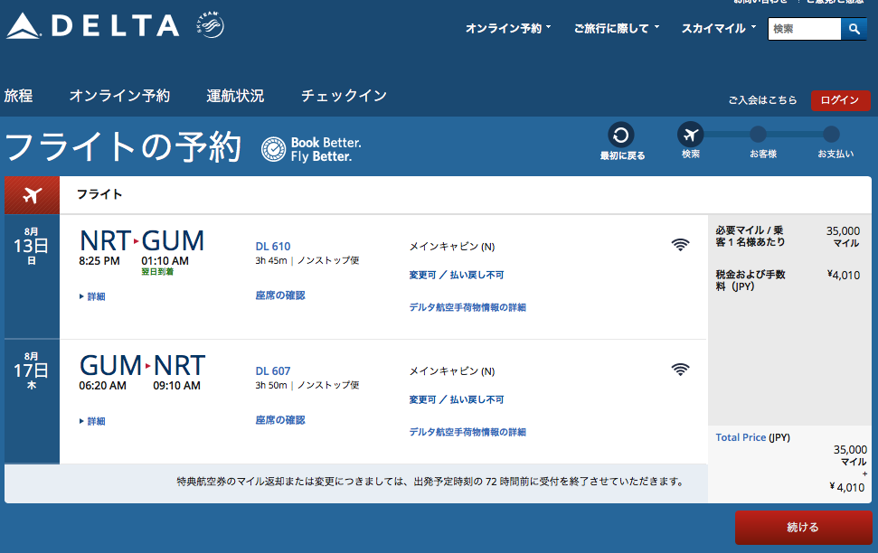
Task: Click the 最初に戻る restart icon
Action: [621, 135]
